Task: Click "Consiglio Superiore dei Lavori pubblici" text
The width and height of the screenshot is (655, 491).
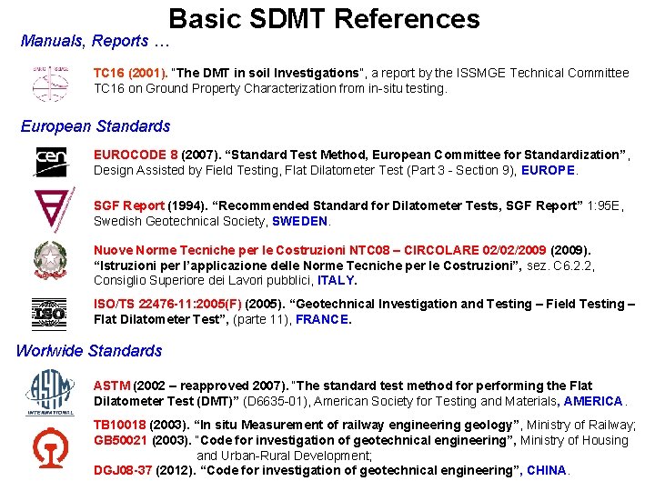Action: [x=203, y=281]
